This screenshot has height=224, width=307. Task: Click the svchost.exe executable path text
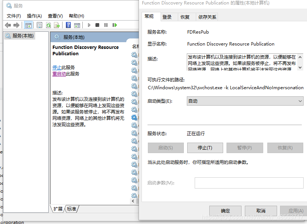click(x=225, y=88)
